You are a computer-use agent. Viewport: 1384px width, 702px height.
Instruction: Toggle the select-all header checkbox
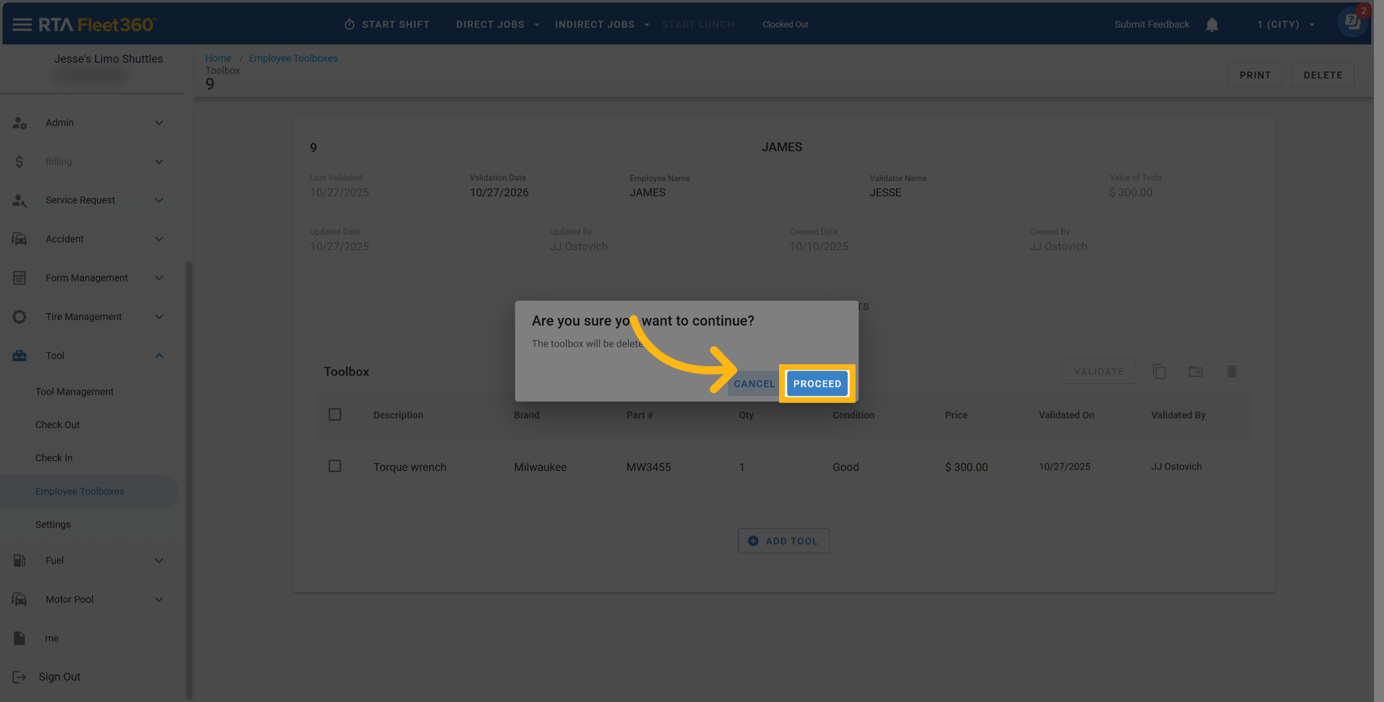[334, 414]
